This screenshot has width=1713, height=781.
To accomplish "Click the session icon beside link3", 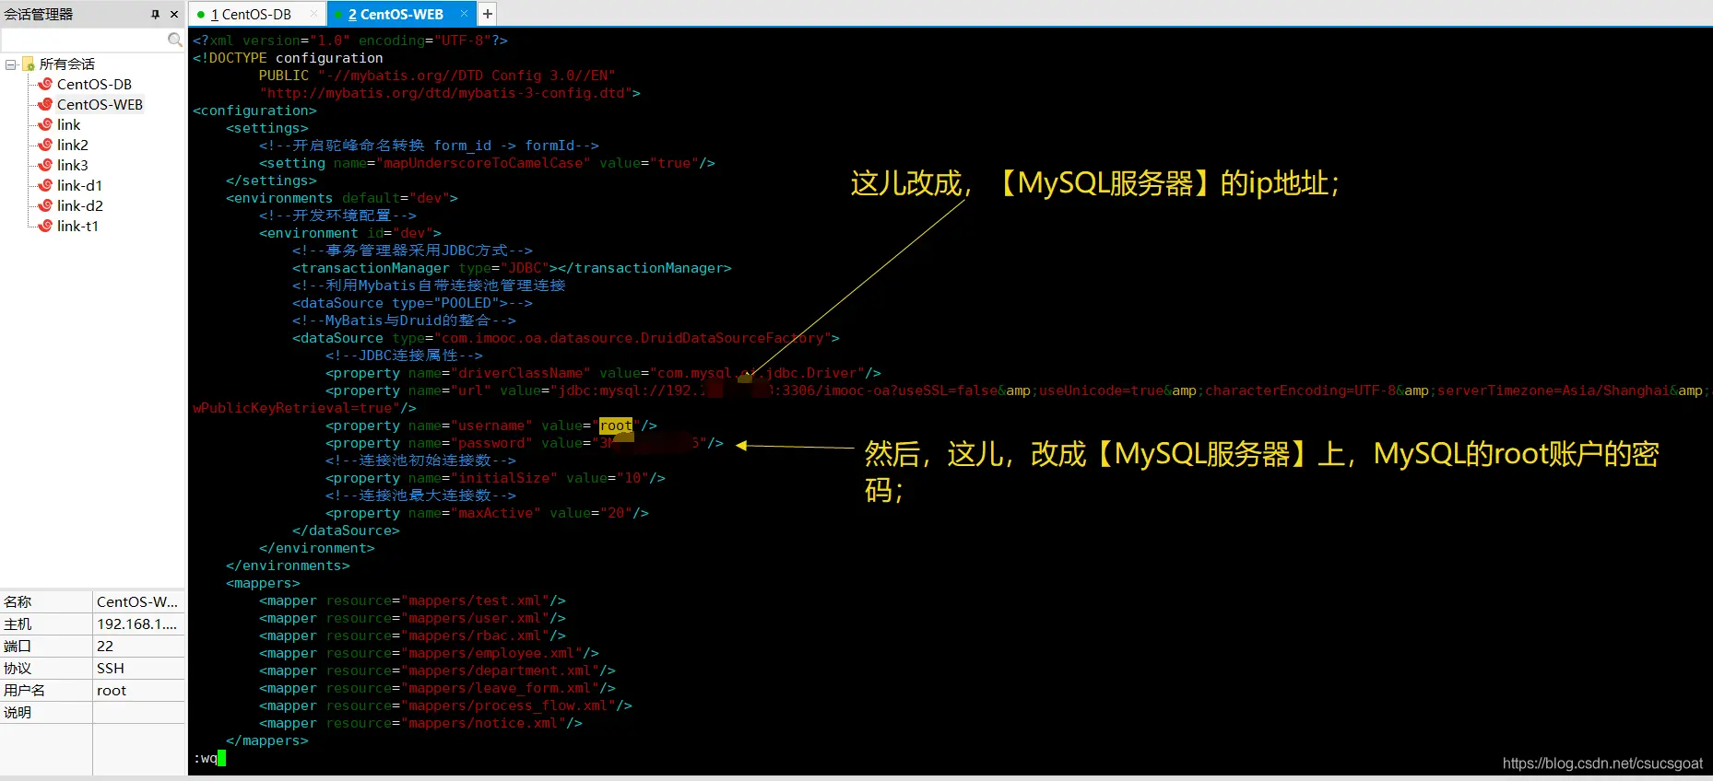I will [x=45, y=165].
